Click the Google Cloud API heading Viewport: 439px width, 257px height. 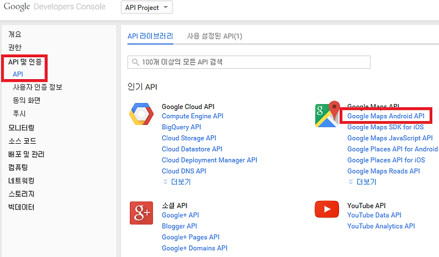click(188, 107)
